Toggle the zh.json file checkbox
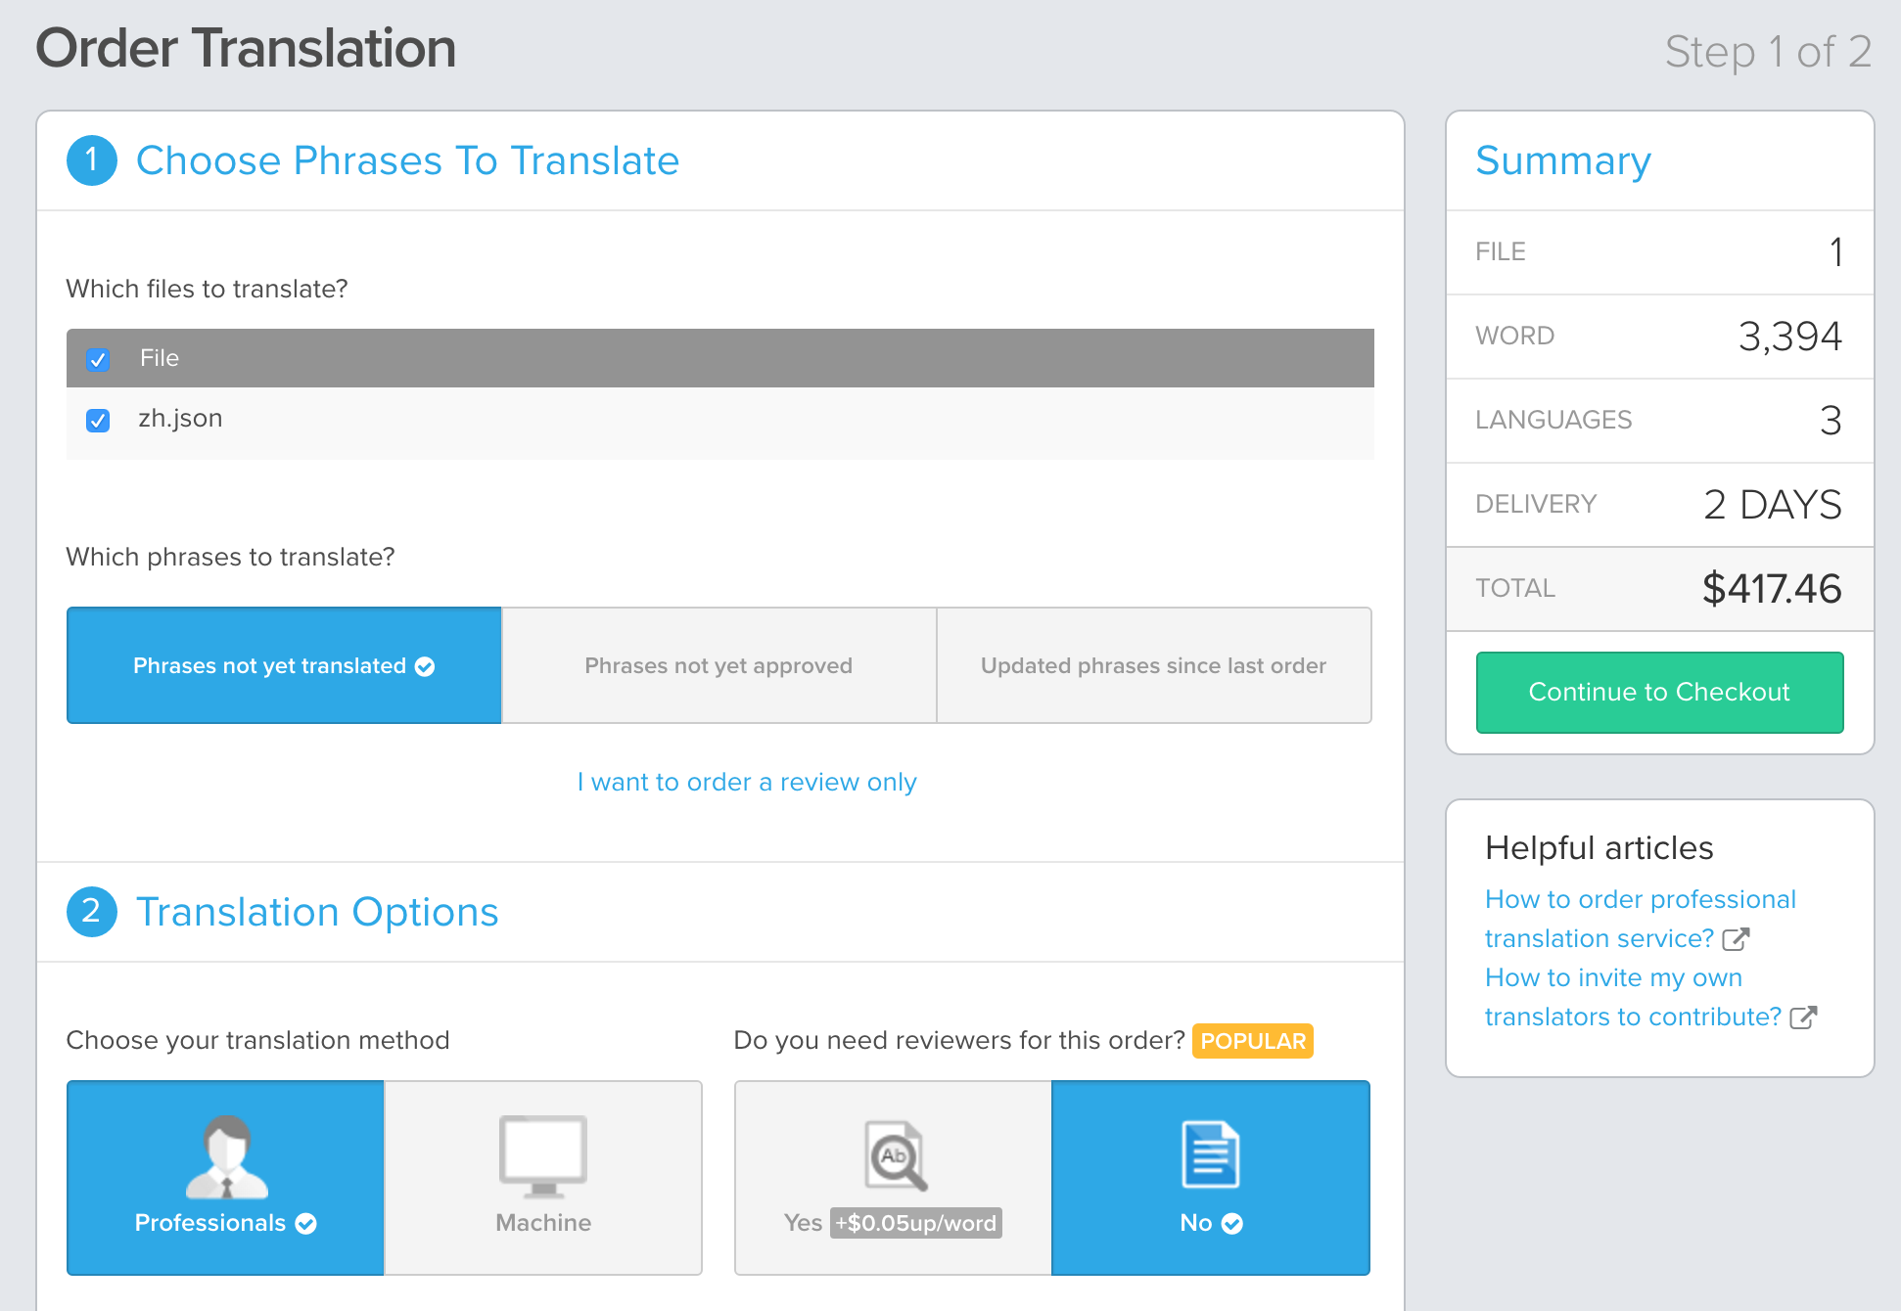The width and height of the screenshot is (1901, 1311). click(100, 417)
